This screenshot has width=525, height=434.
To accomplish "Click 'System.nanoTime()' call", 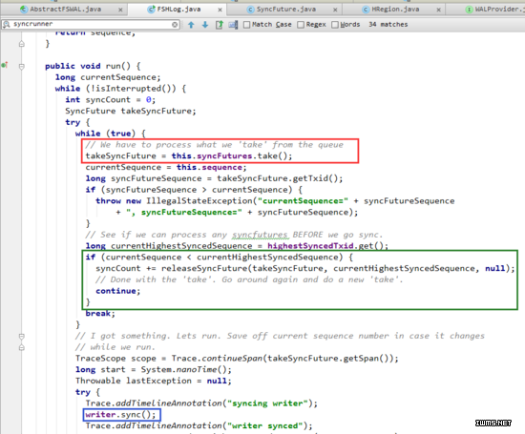I will pyautogui.click(x=186, y=370).
